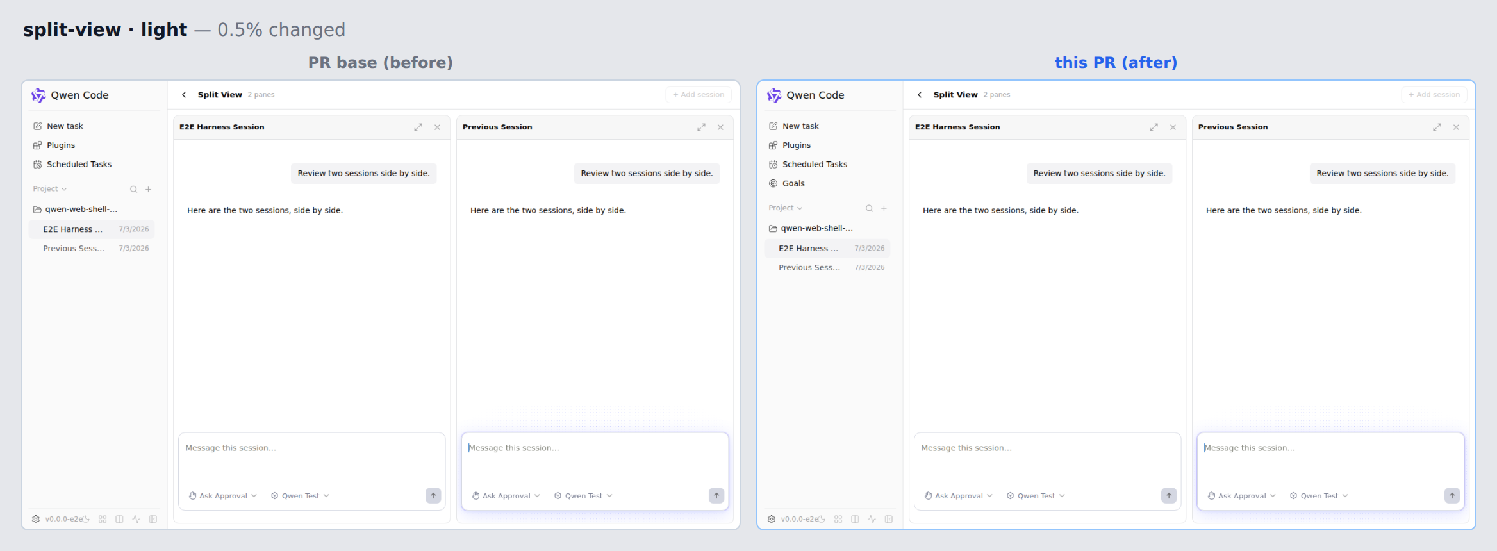Send message arrow in E2E pane, before window
Viewport: 1497px width, 551px height.
point(433,495)
